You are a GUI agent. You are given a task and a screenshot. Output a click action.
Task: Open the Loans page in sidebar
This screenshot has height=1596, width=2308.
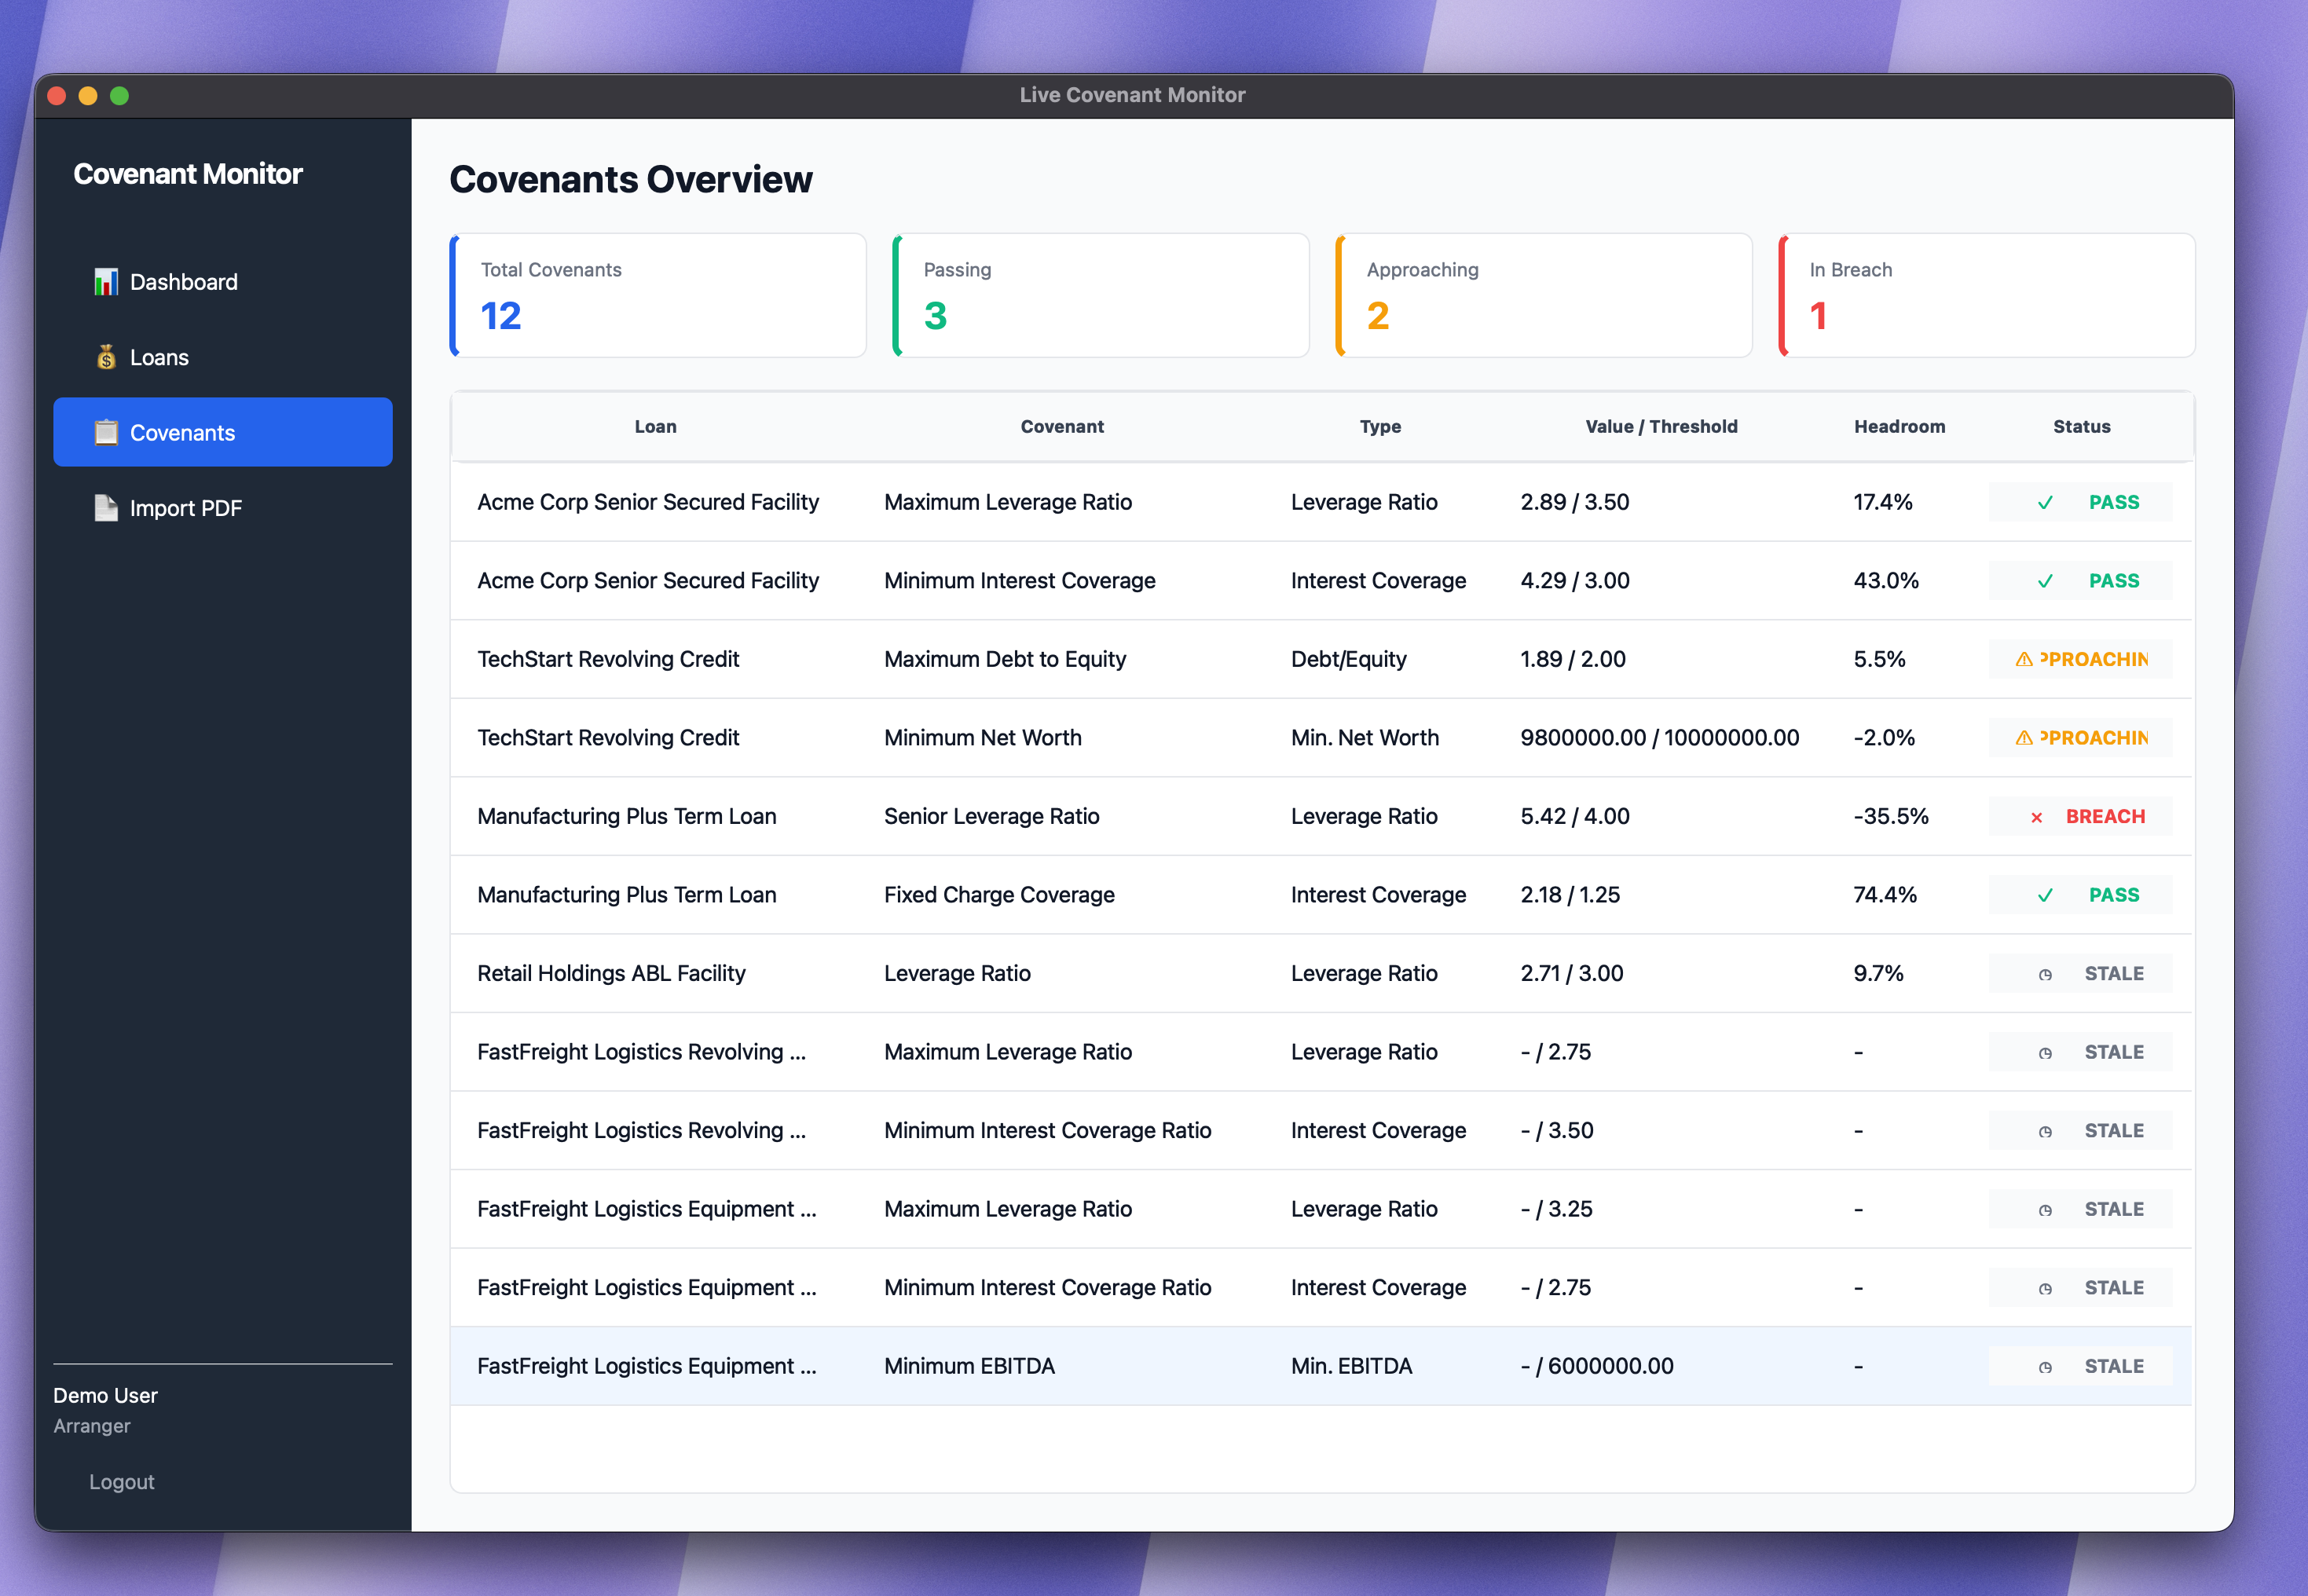pos(160,357)
